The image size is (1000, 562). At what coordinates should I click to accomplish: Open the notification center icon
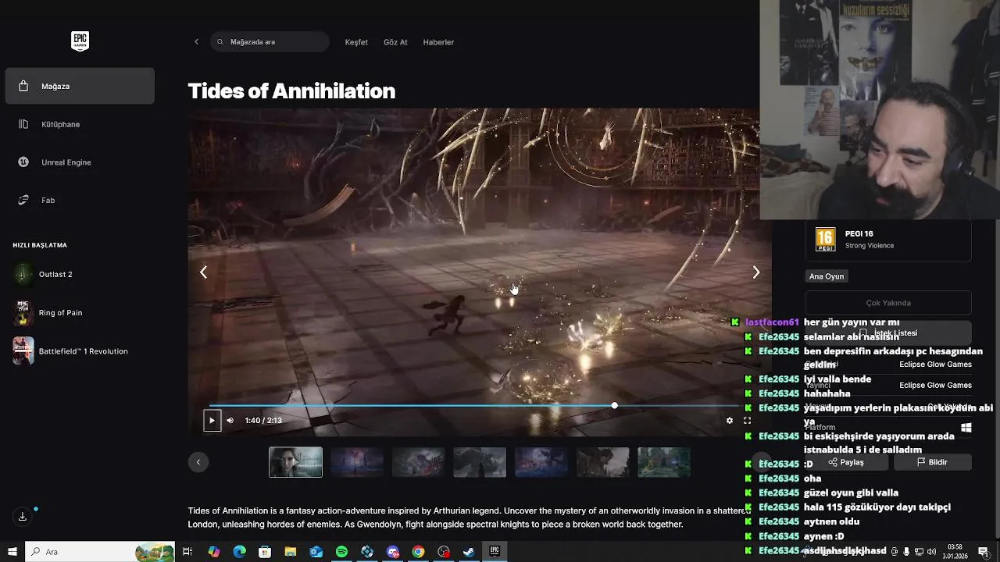[x=983, y=552]
